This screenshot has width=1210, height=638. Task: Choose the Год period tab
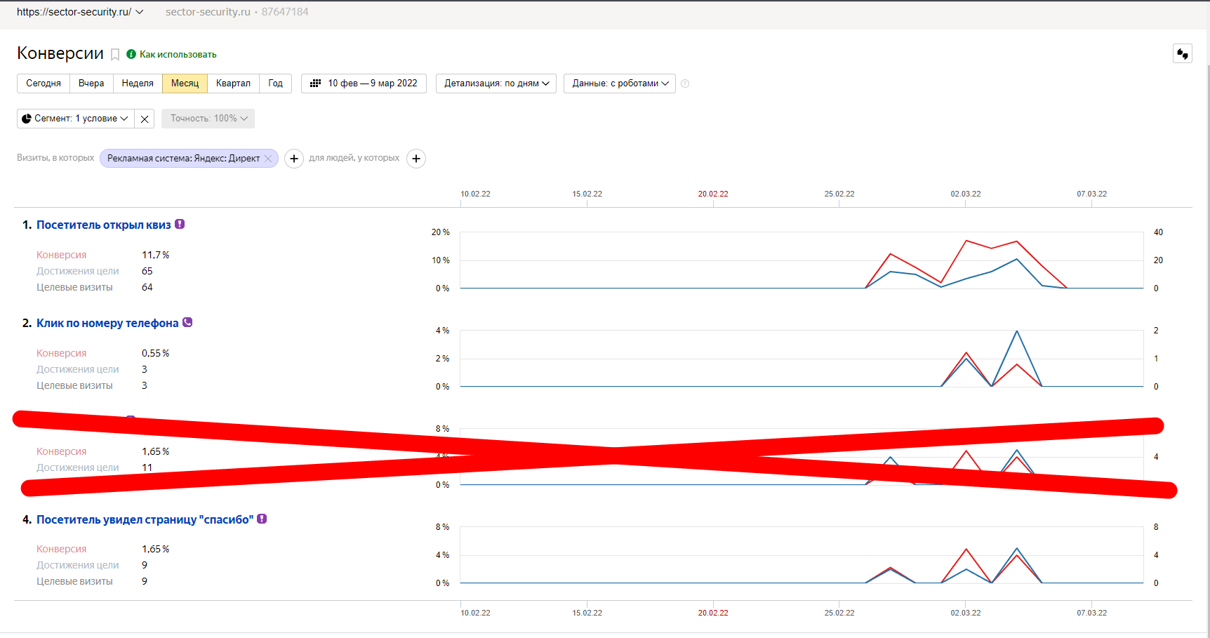click(x=275, y=84)
